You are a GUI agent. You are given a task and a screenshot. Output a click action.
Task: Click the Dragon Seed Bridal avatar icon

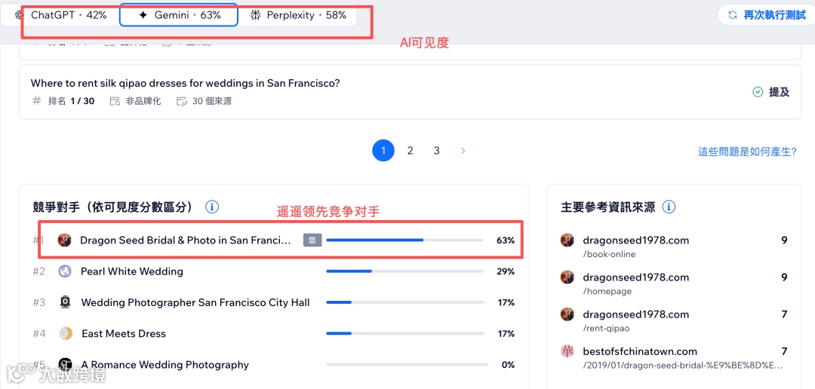click(x=65, y=240)
